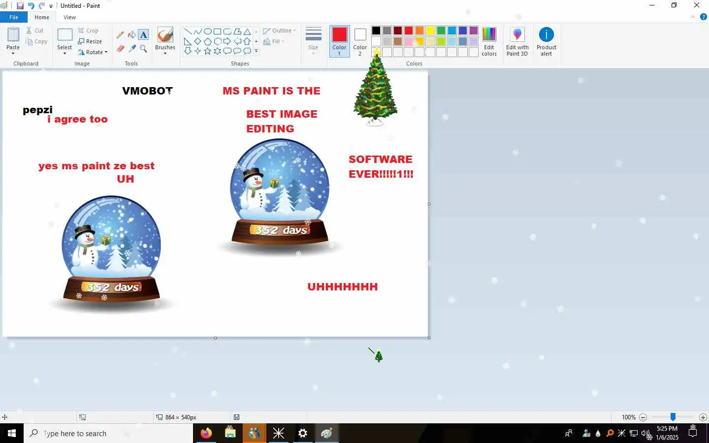Pick the yellow color swatch

click(x=430, y=31)
